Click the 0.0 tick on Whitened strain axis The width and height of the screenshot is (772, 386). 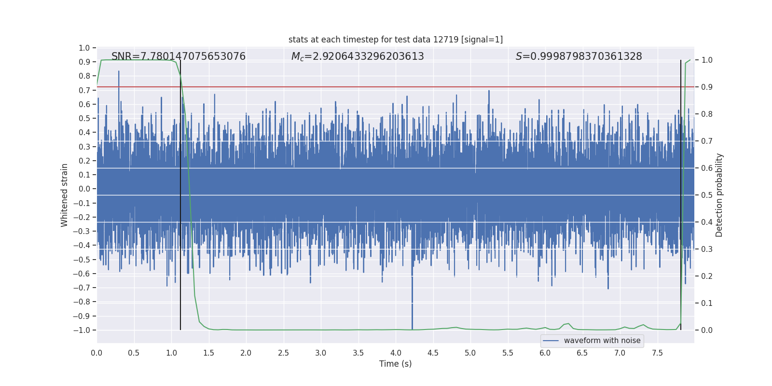coord(84,189)
